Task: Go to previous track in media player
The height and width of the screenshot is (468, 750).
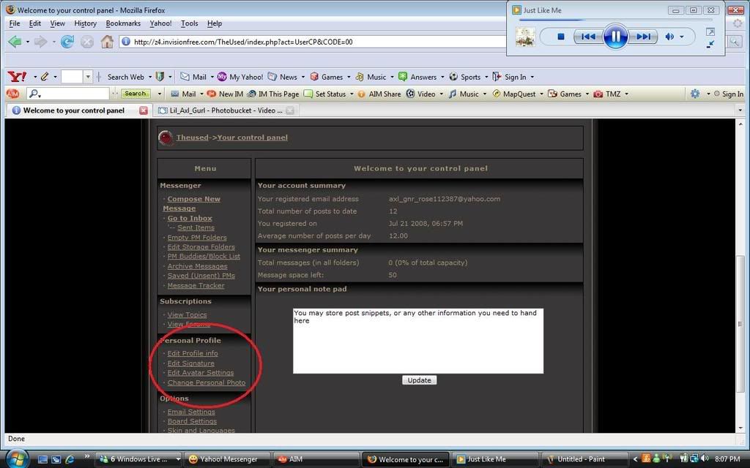Action: tap(587, 37)
